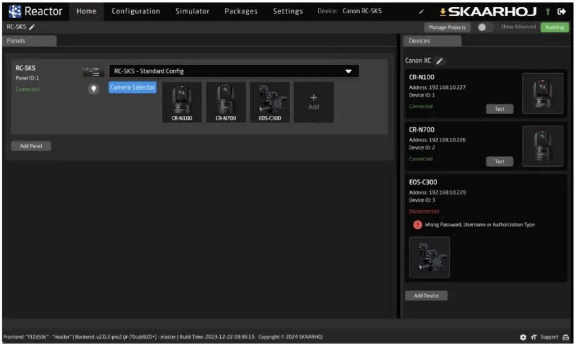
Task: Click the text size icon in footer
Action: 534,337
